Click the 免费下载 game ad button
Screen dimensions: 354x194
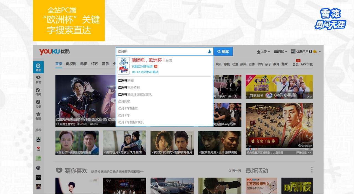[x=263, y=141]
